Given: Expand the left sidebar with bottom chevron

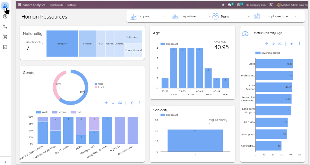Looking at the screenshot, I should (x=5, y=162).
